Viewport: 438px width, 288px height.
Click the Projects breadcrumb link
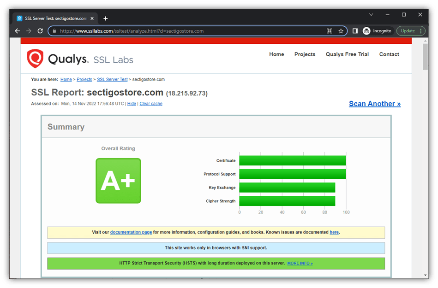coord(84,79)
